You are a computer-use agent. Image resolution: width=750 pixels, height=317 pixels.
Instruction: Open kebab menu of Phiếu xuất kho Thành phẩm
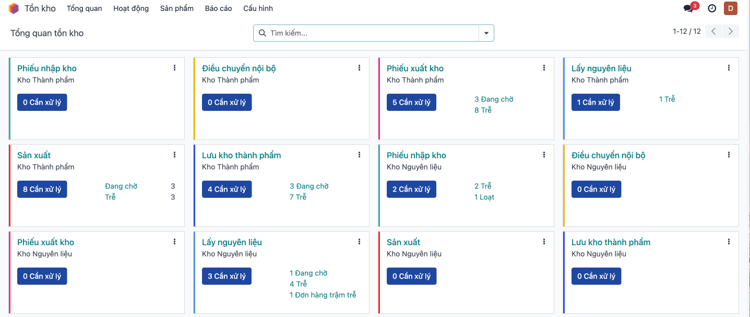coord(544,68)
